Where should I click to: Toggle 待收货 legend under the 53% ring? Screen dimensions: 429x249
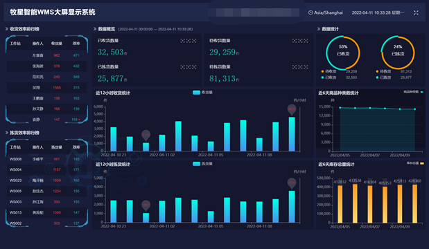(329, 71)
